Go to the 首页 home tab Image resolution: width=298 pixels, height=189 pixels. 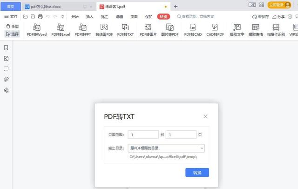pyautogui.click(x=11, y=7)
